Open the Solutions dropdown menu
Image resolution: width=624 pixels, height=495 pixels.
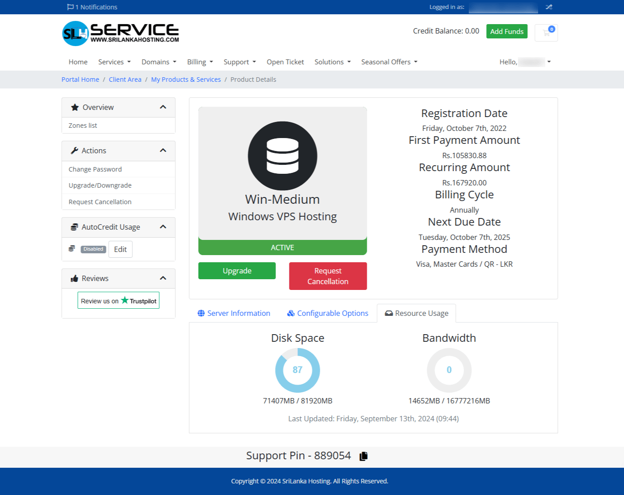tap(332, 62)
